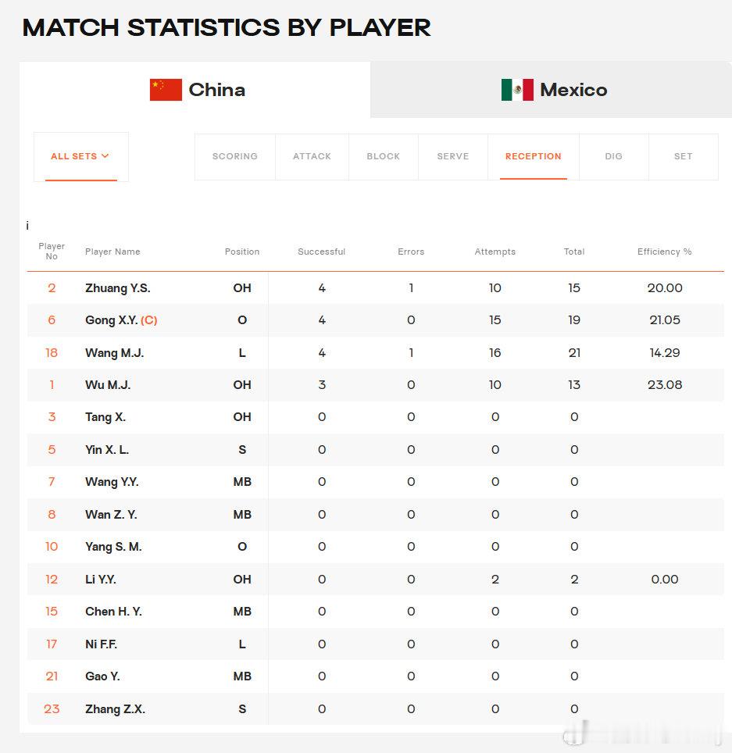Sort by Efficiency % column header
The width and height of the screenshot is (732, 753).
pos(664,252)
